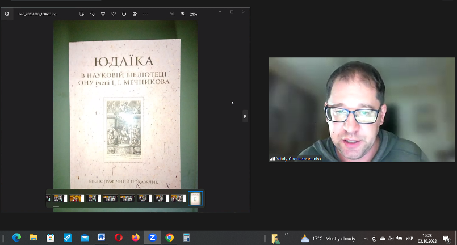This screenshot has height=245, width=457.
Task: Click the zoom out magnifier icon
Action: [x=172, y=14]
